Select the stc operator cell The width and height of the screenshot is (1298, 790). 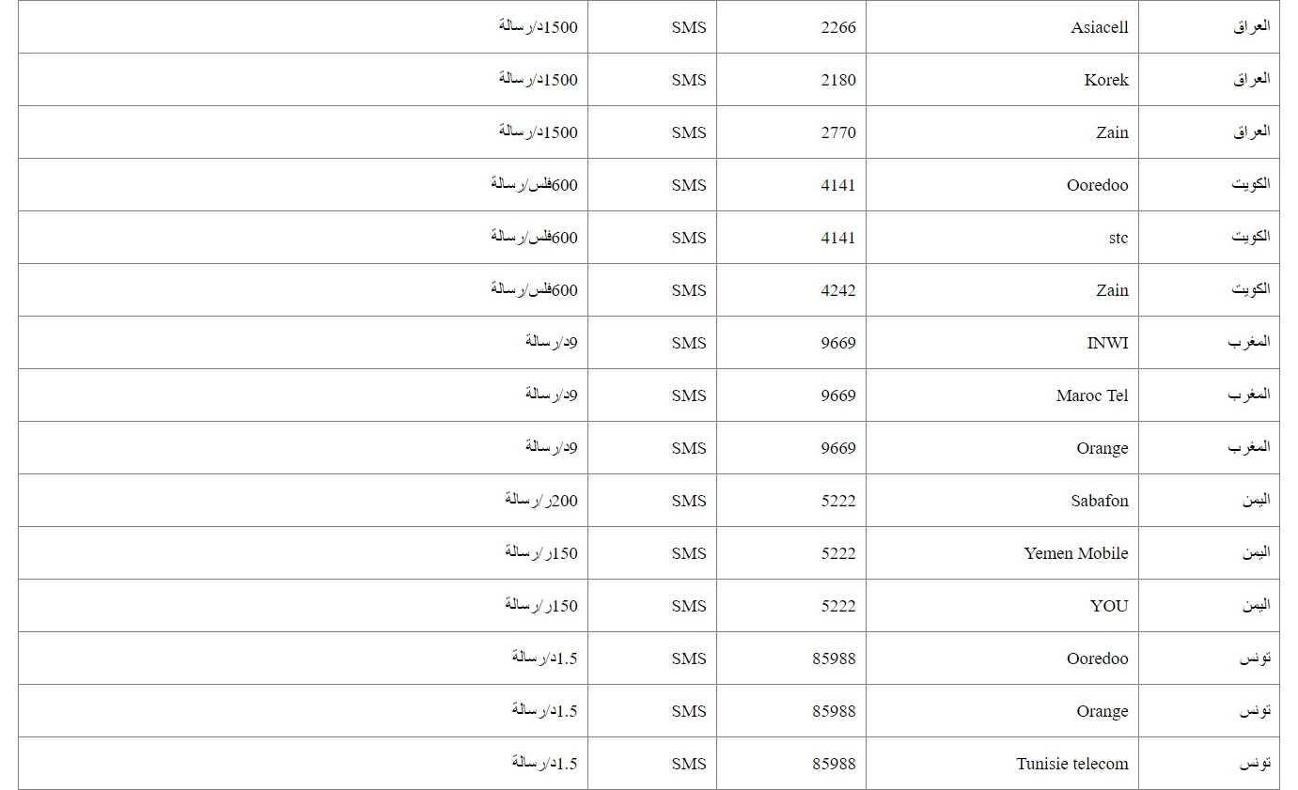1118,238
